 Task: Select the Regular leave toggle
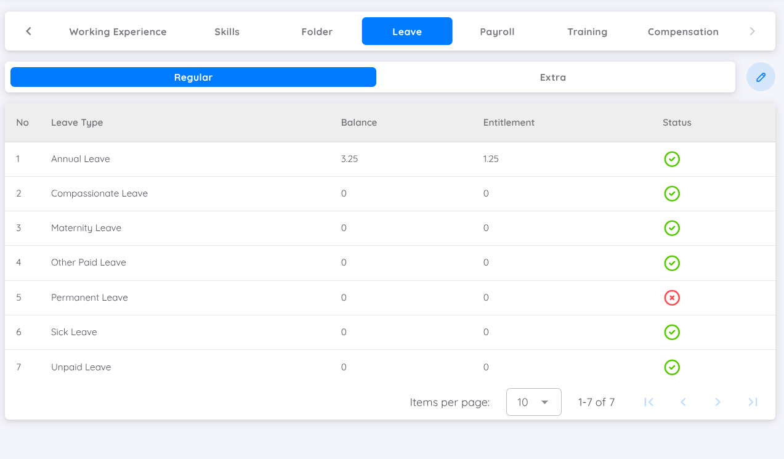193,77
